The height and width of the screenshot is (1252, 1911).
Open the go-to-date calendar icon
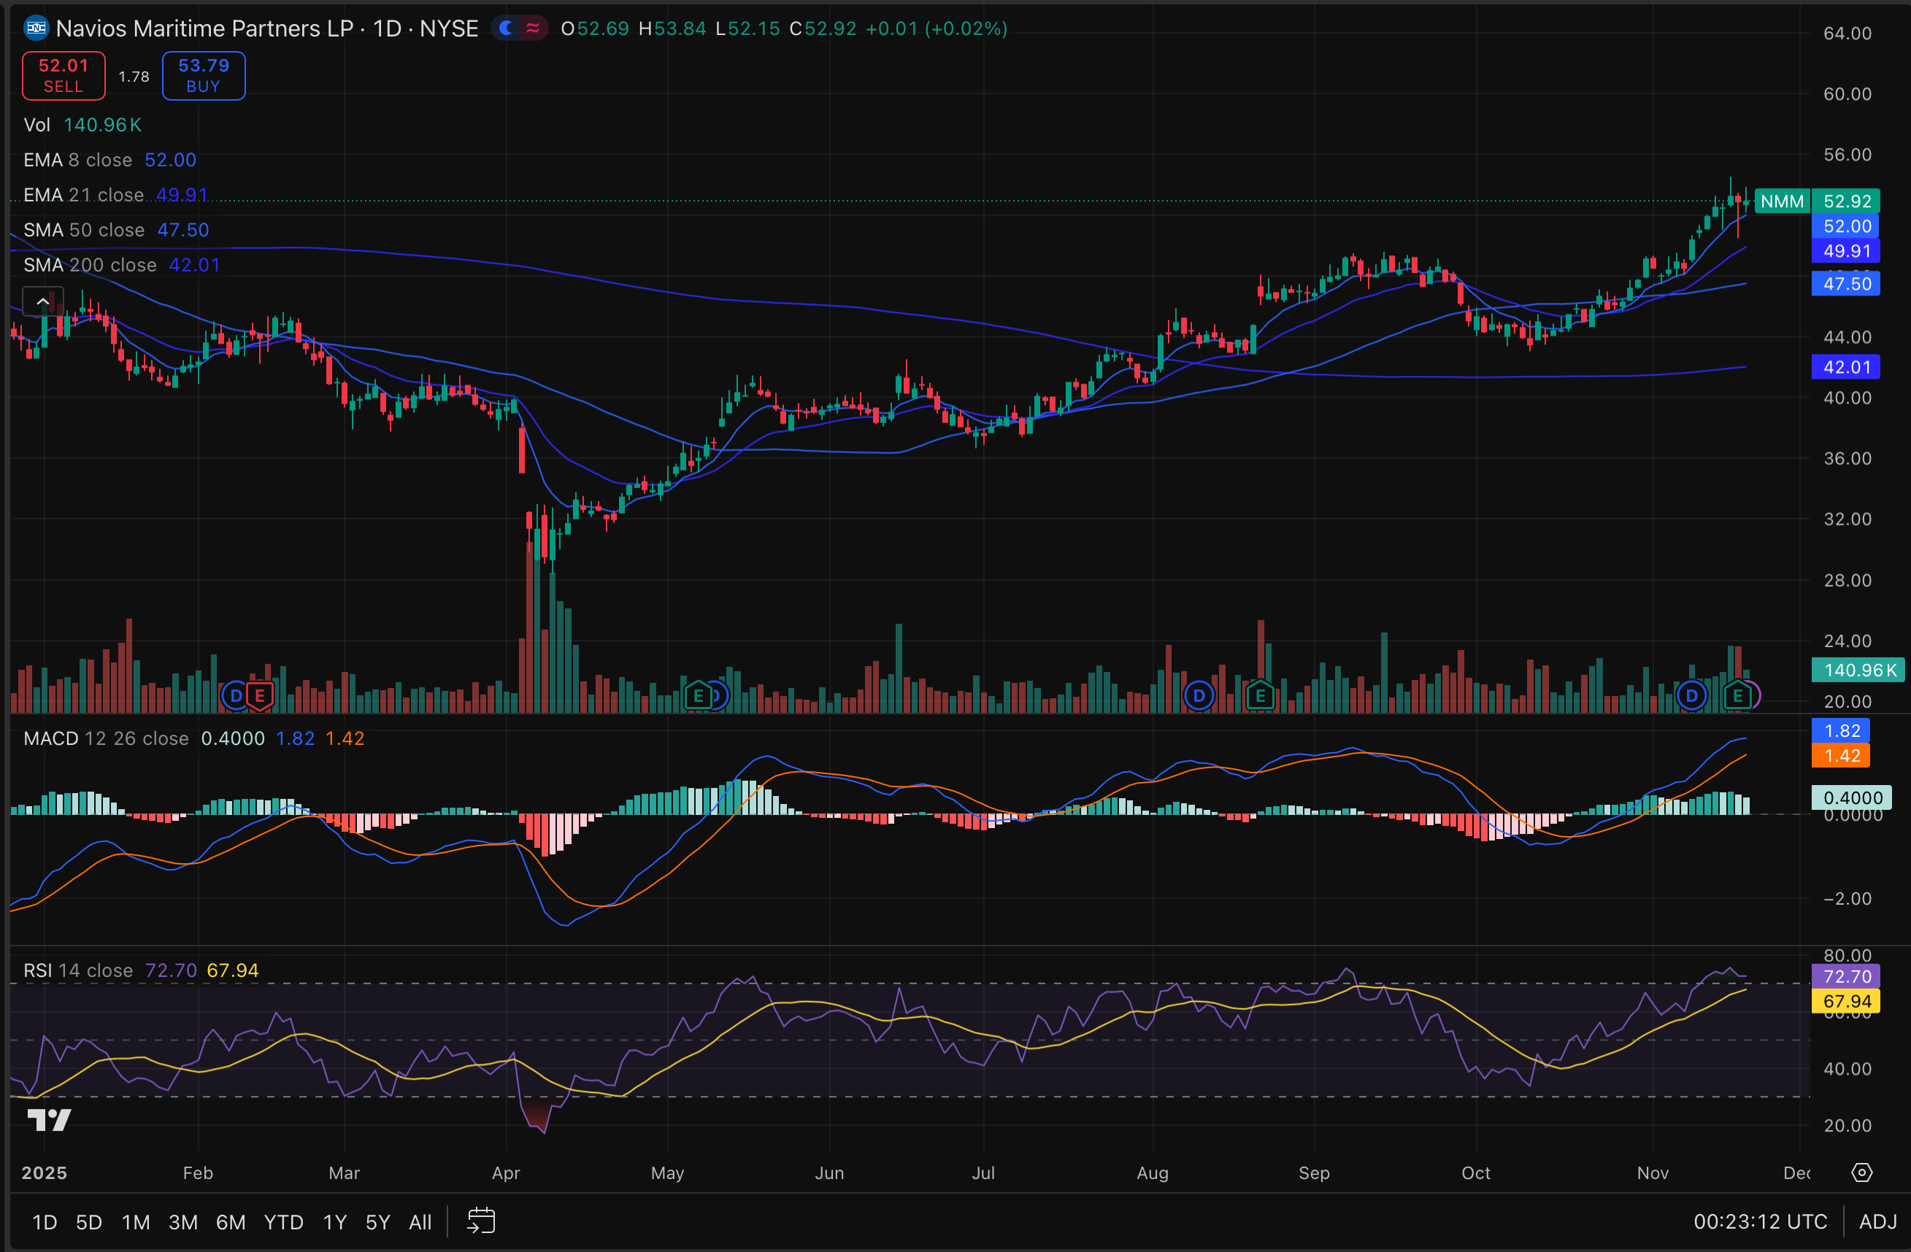481,1221
